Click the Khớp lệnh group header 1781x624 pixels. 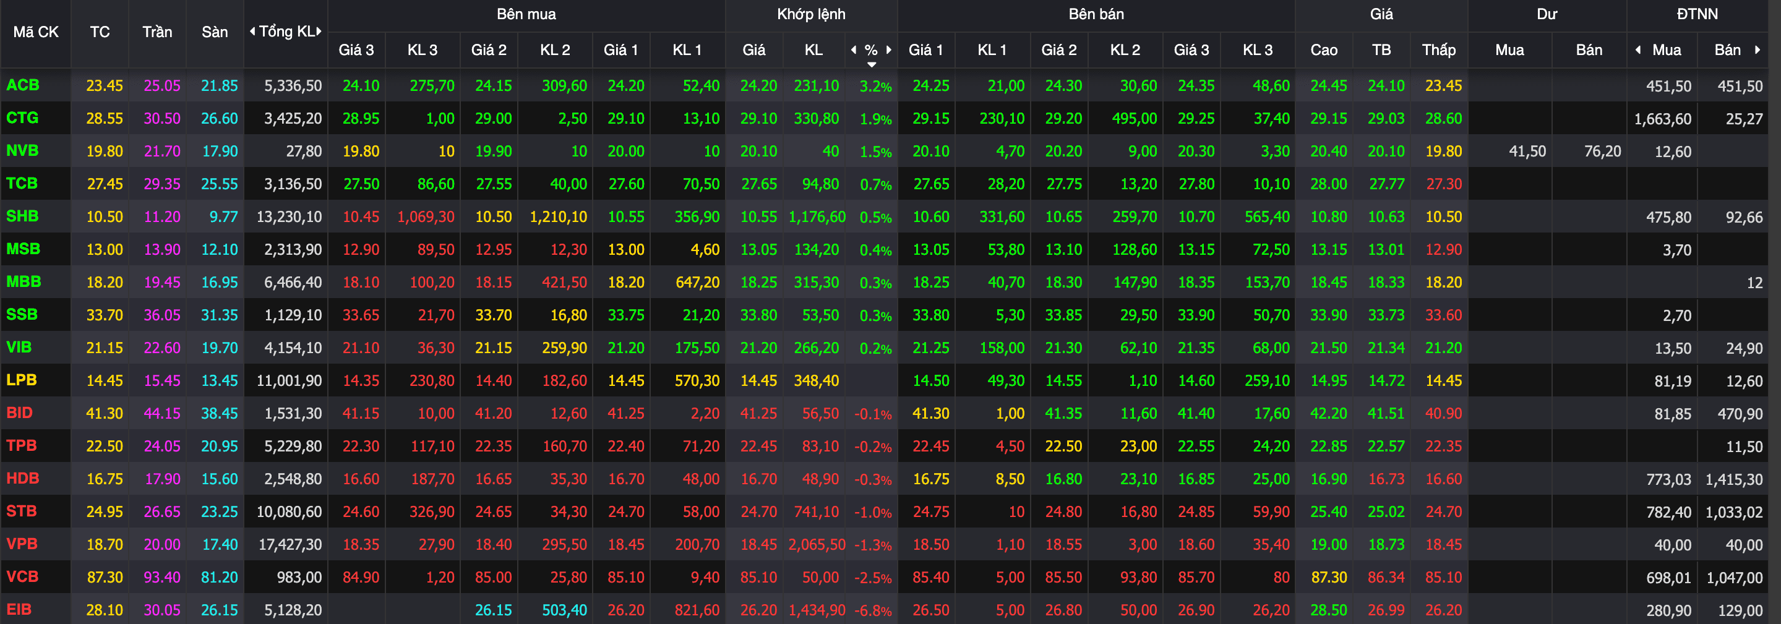pos(811,14)
